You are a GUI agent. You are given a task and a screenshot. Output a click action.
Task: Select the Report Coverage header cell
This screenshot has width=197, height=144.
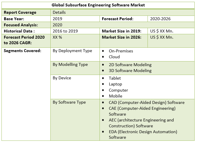click(x=20, y=13)
